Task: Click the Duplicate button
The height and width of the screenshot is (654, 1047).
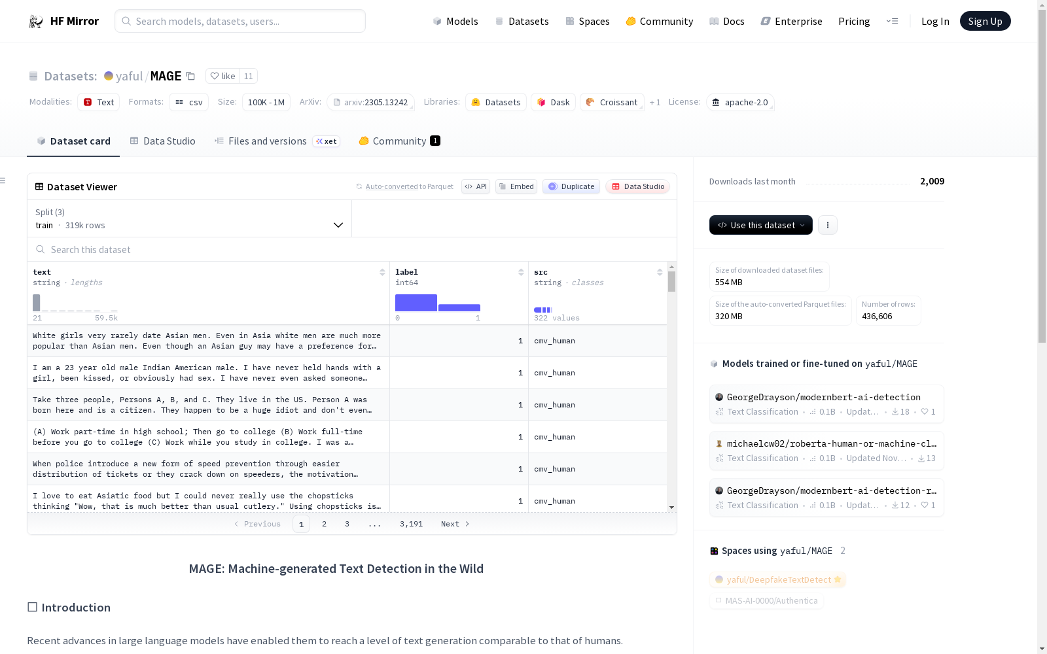Action: click(571, 186)
